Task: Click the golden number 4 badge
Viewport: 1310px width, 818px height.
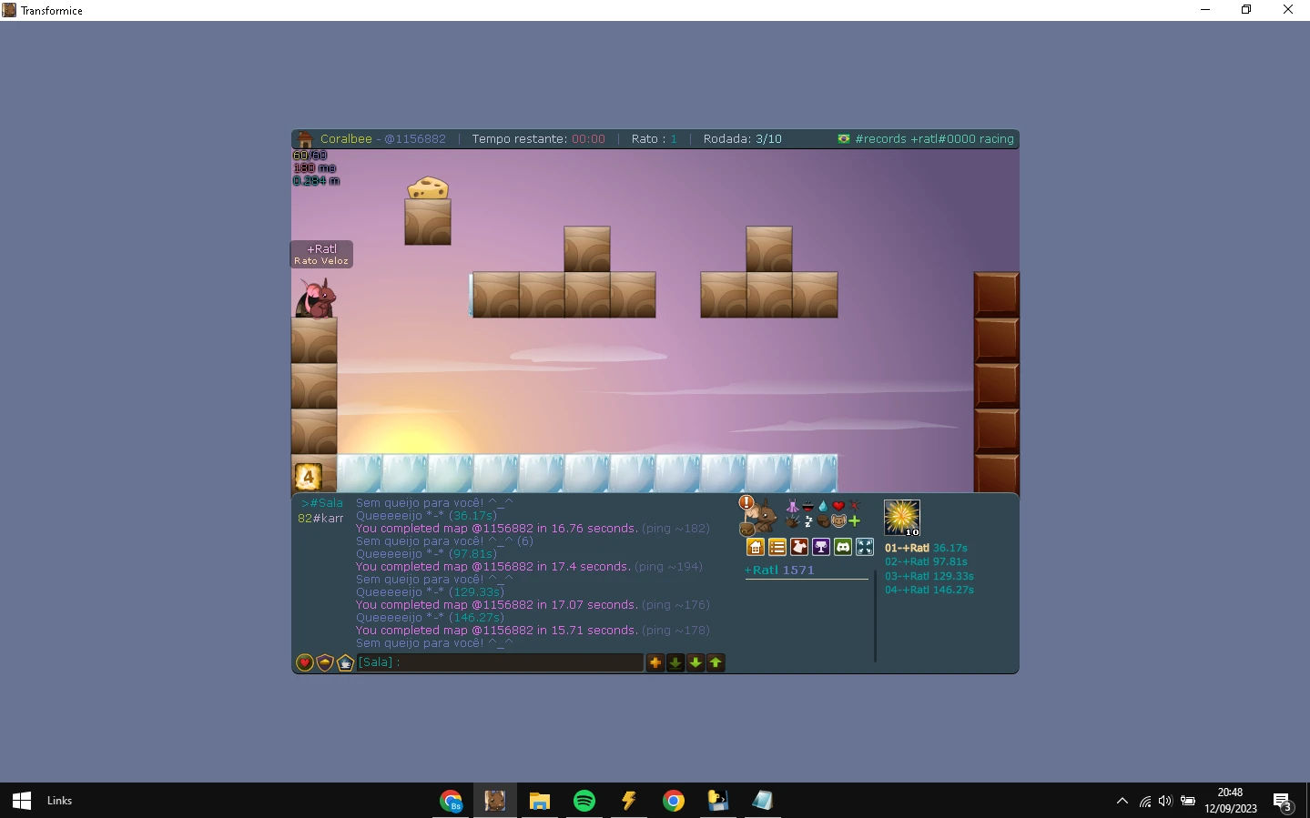Action: [x=308, y=476]
